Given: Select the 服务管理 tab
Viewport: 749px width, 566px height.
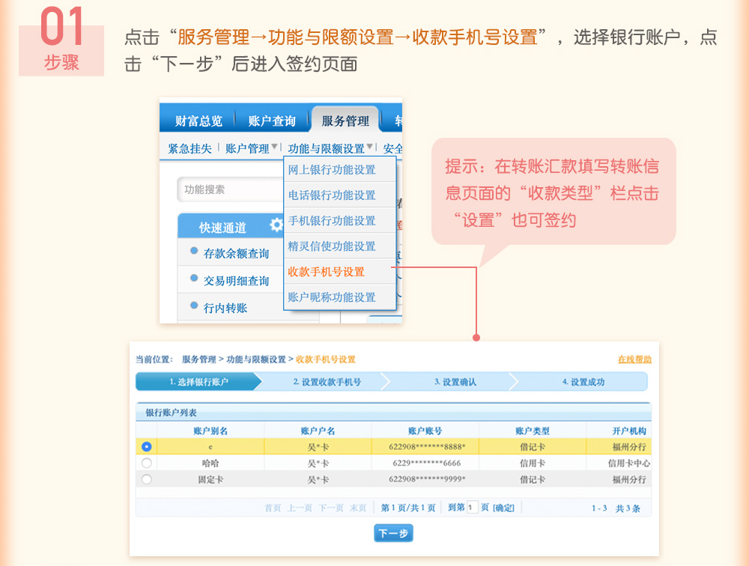Looking at the screenshot, I should click(345, 121).
